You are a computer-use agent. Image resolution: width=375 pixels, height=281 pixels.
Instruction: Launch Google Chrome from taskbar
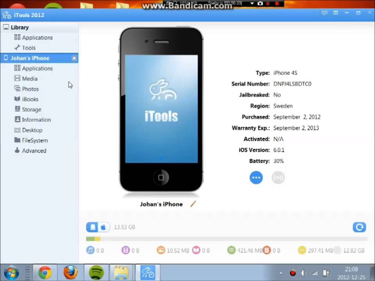pyautogui.click(x=45, y=273)
